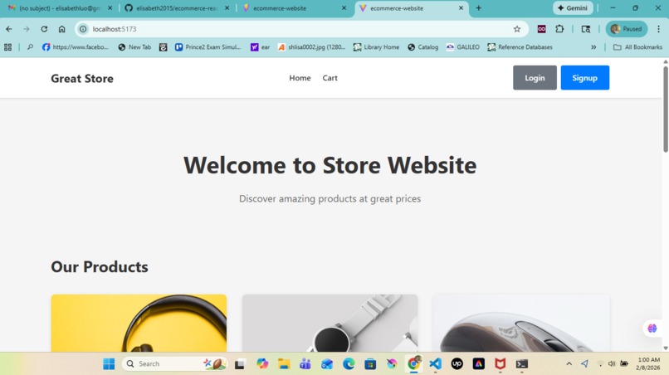Open the GALILEO bookmark
This screenshot has height=375, width=669.
[x=463, y=47]
